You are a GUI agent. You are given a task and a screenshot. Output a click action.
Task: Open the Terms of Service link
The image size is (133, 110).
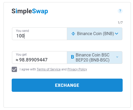pyautogui.click(x=49, y=69)
